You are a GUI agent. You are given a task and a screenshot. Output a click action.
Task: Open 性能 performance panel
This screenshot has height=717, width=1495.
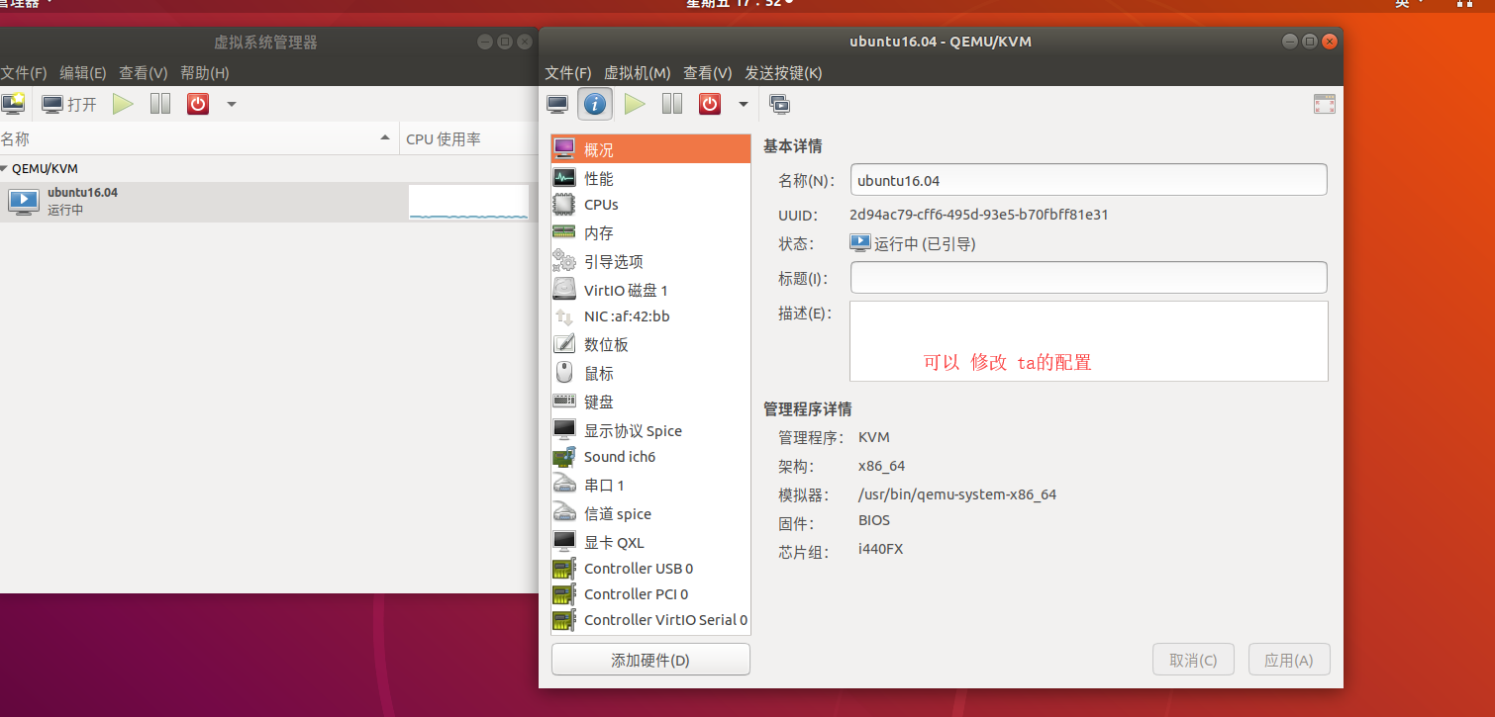(598, 177)
